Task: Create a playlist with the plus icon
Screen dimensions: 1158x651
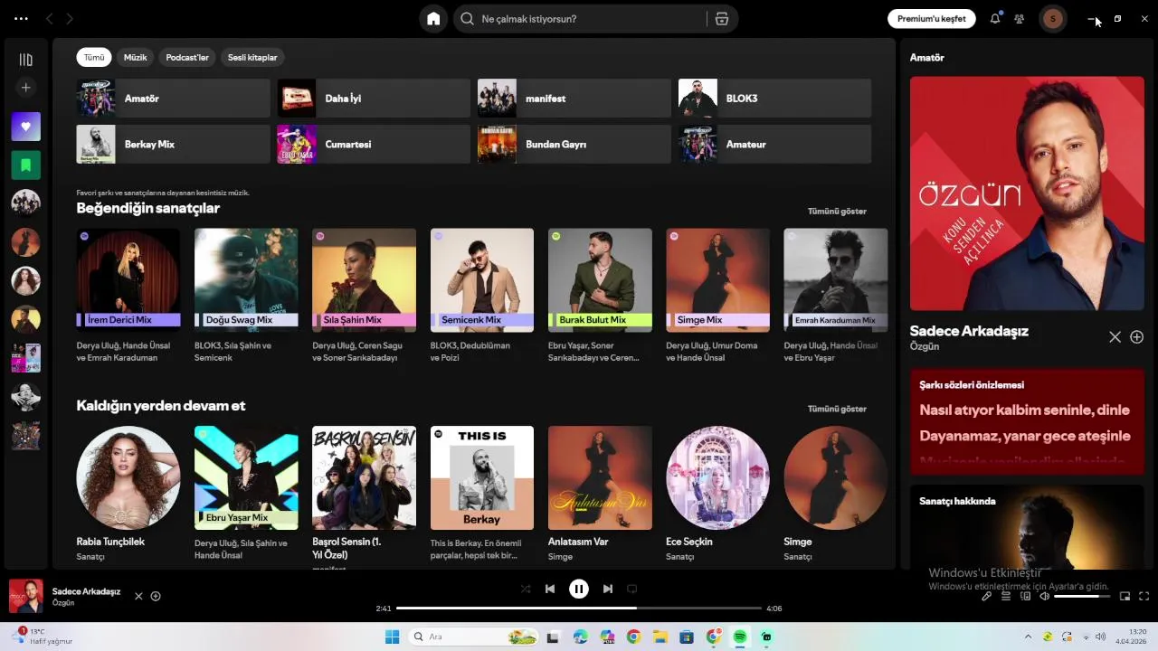Action: (26, 88)
